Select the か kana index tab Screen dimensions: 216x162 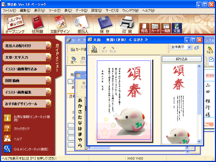point(80,106)
